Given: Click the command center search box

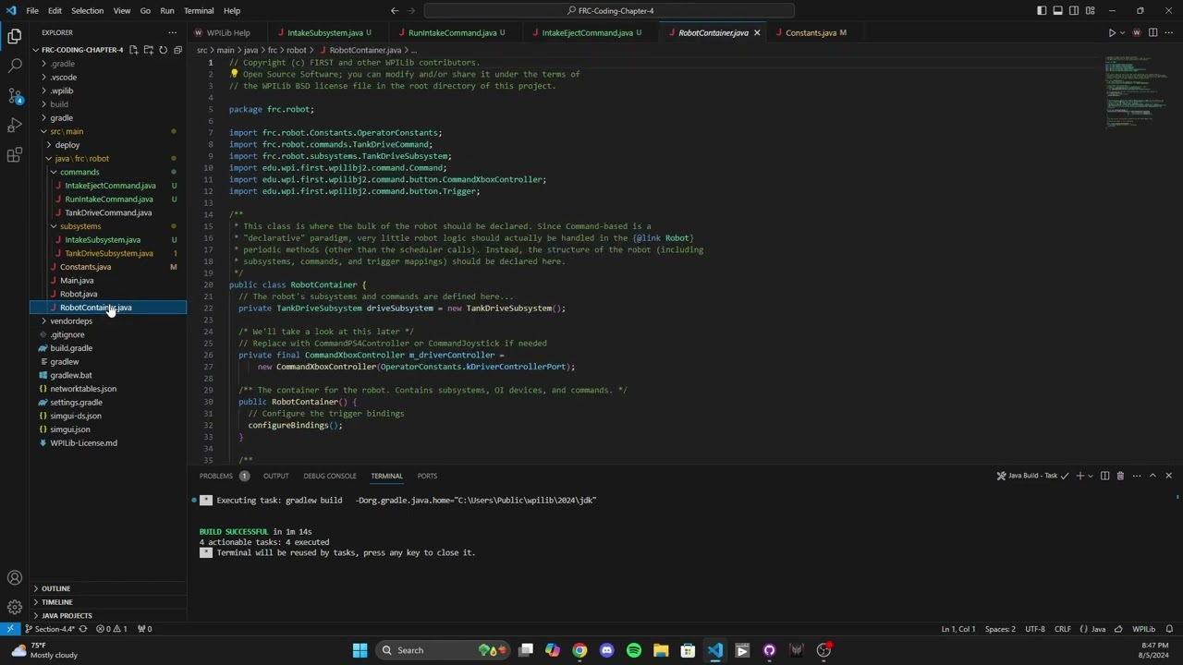Looking at the screenshot, I should [x=609, y=11].
